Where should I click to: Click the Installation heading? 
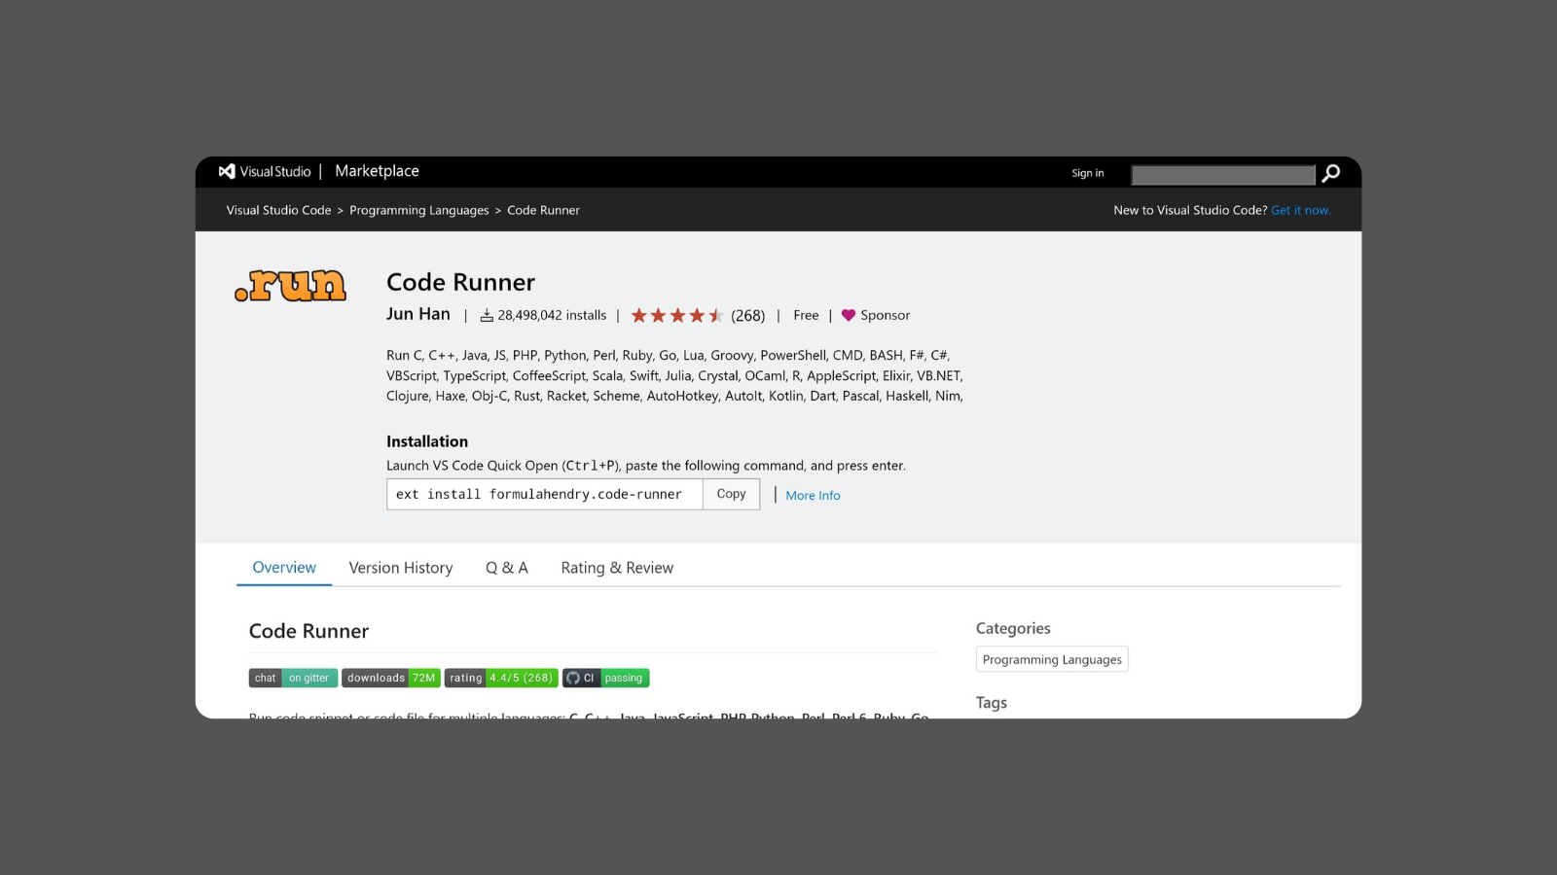coord(427,441)
